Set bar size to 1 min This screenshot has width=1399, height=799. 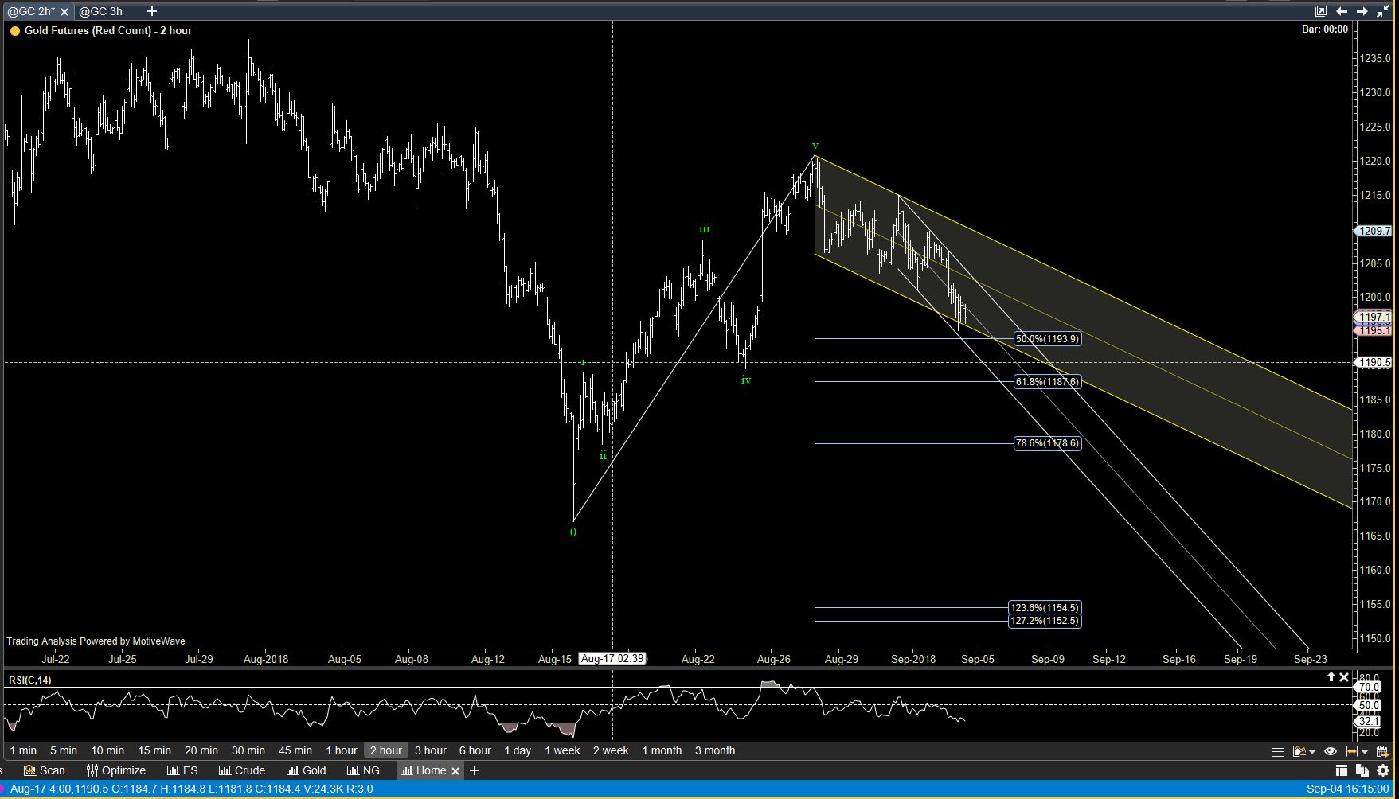point(23,750)
